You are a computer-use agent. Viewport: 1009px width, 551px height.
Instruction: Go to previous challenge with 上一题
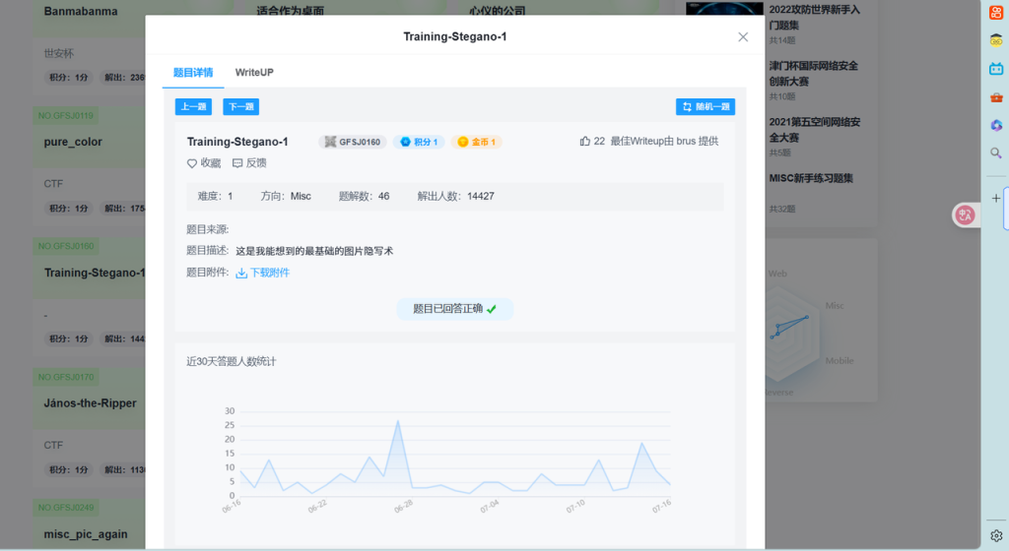click(x=193, y=107)
